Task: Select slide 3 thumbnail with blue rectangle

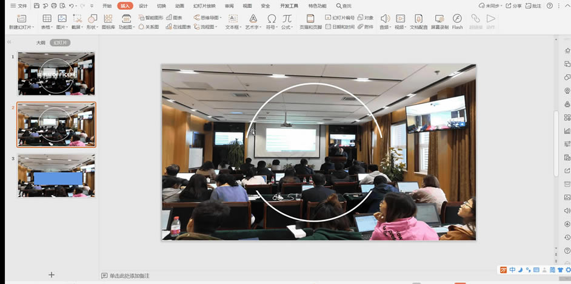Action: 56,176
